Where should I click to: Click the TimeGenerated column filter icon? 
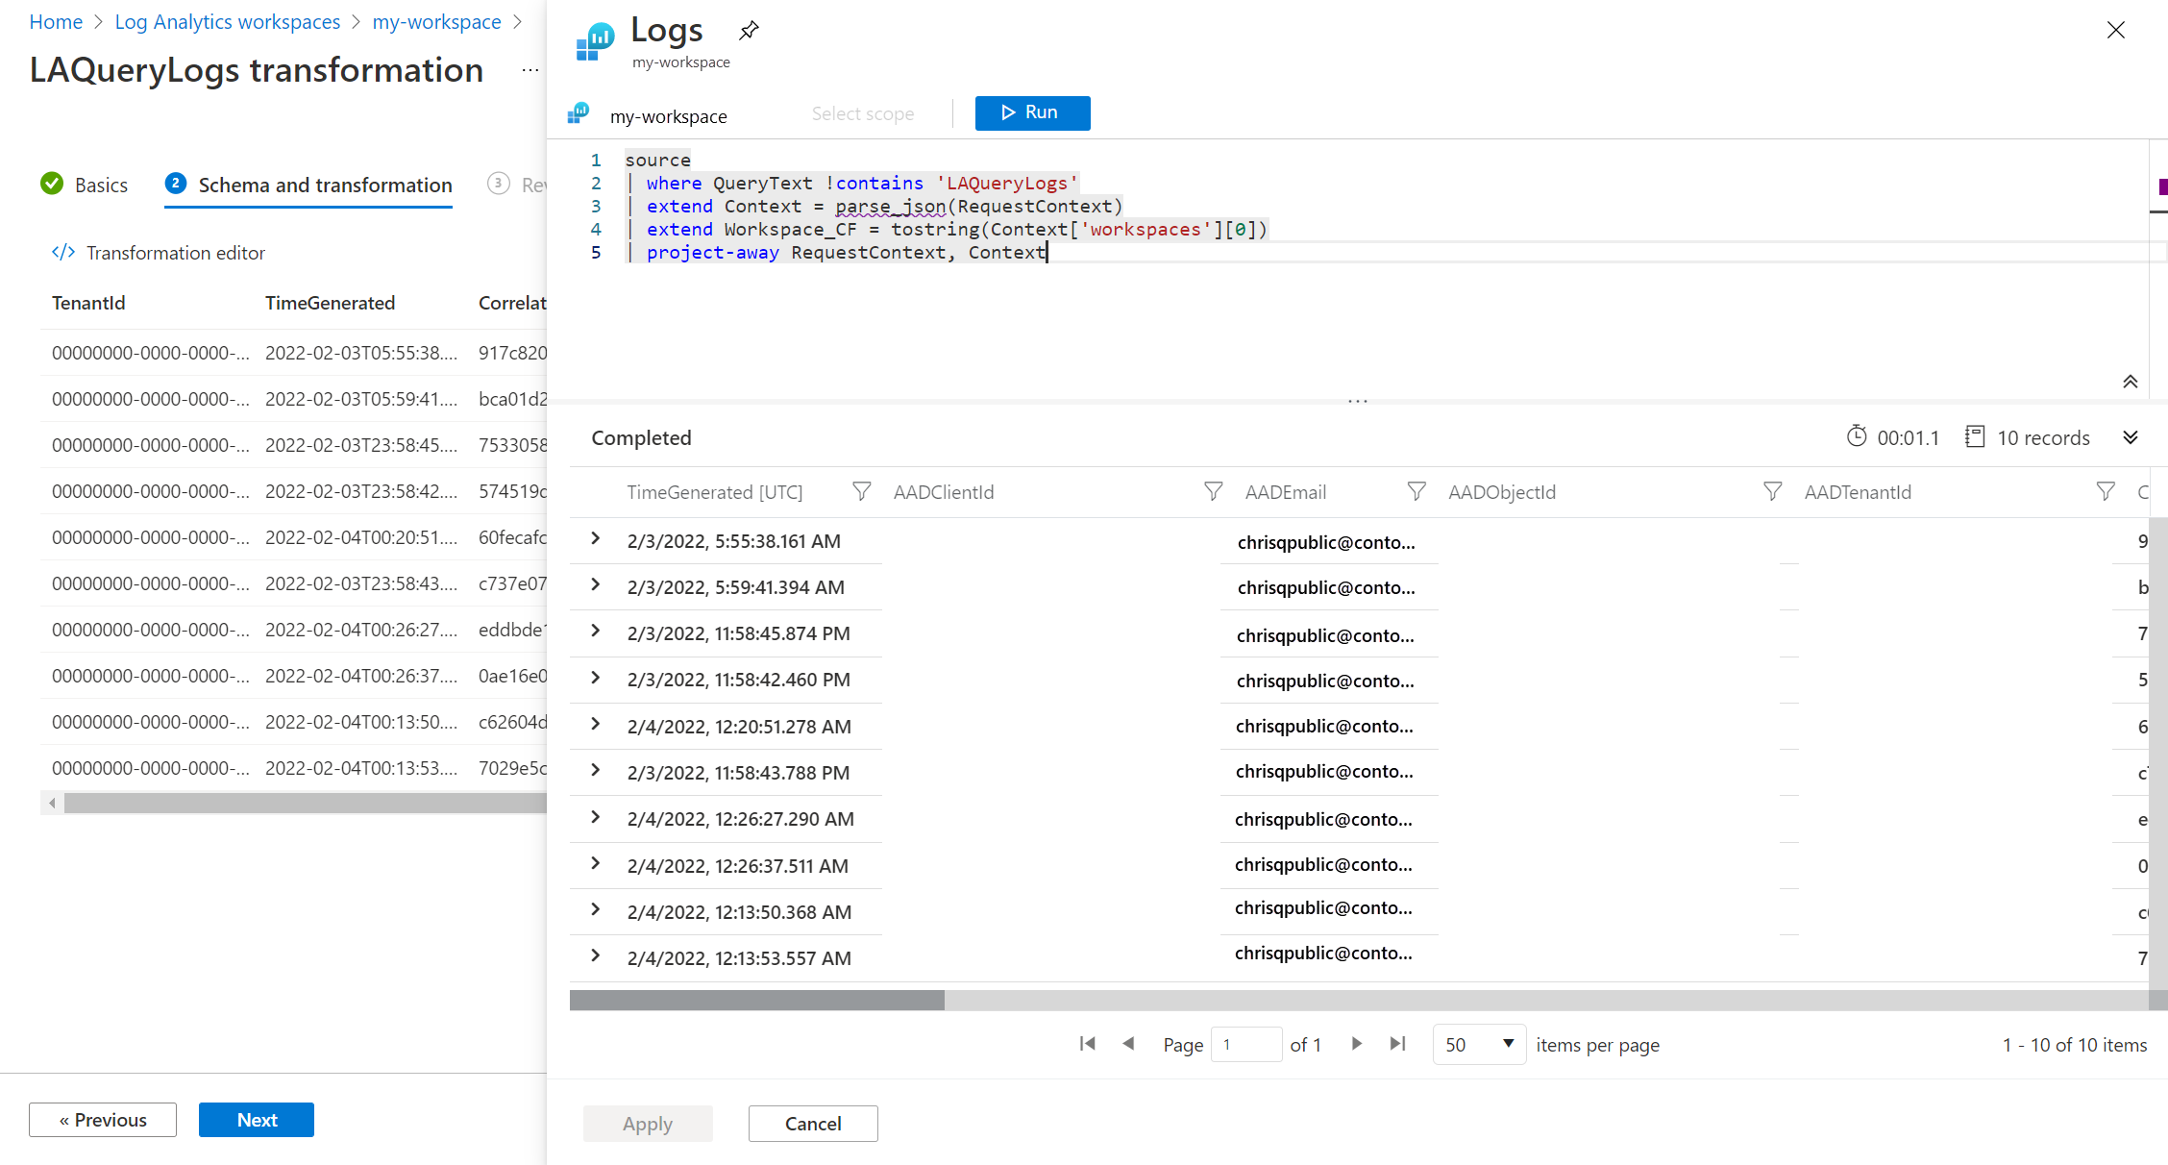pyautogui.click(x=861, y=492)
